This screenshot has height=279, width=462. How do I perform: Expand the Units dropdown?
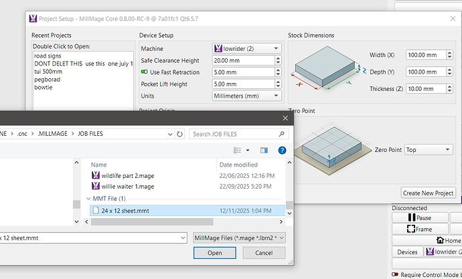246,96
